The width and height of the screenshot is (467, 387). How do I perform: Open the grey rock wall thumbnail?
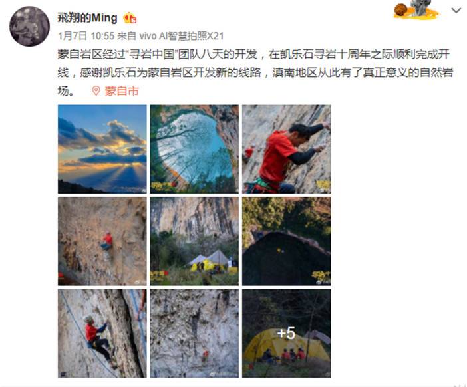point(194,333)
